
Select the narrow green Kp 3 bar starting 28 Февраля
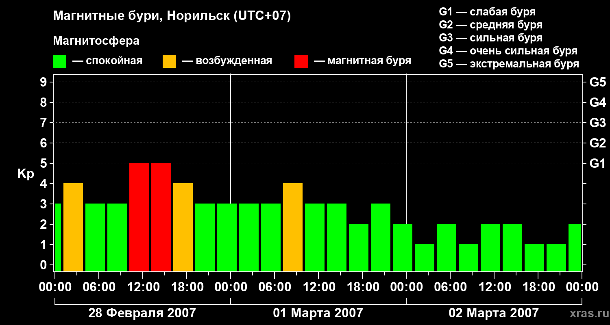58,237
